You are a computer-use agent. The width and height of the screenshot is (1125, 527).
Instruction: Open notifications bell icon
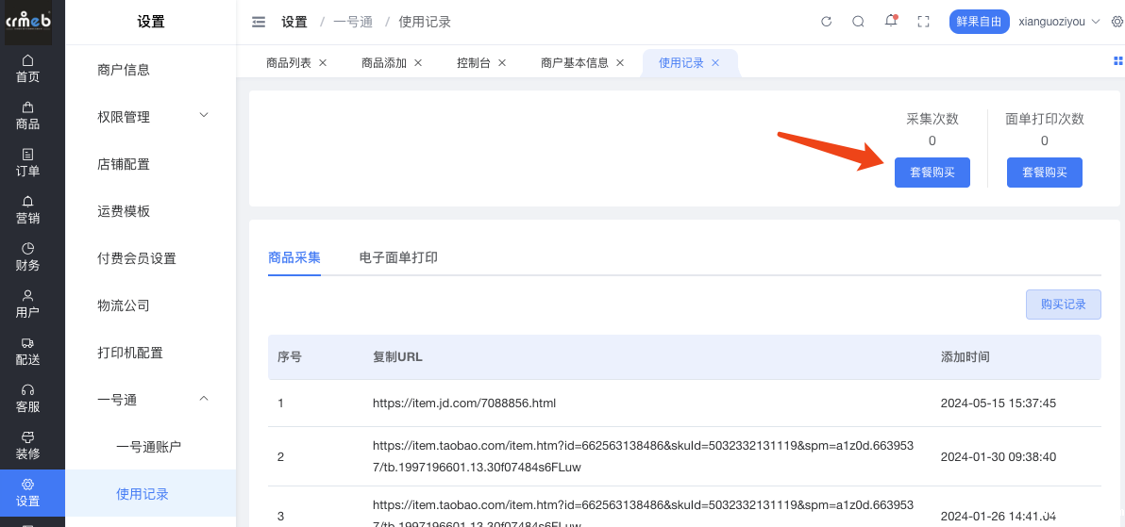pos(890,22)
